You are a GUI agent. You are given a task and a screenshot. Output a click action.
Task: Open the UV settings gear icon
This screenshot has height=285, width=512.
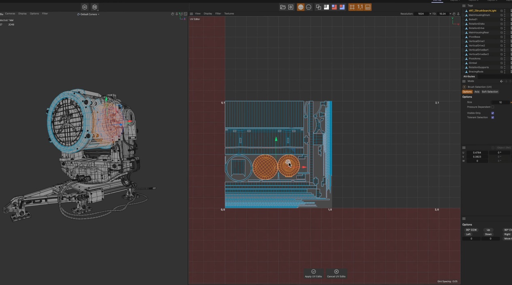click(x=291, y=7)
